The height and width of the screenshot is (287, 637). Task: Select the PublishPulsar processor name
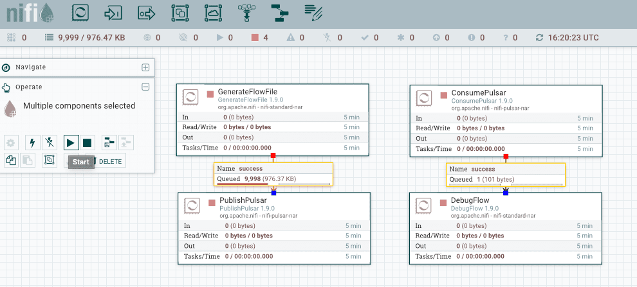point(243,200)
